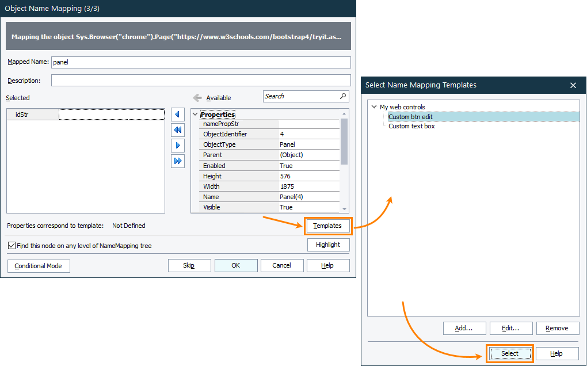
Task: Collapse the Properties group in the Available list
Action: point(195,114)
